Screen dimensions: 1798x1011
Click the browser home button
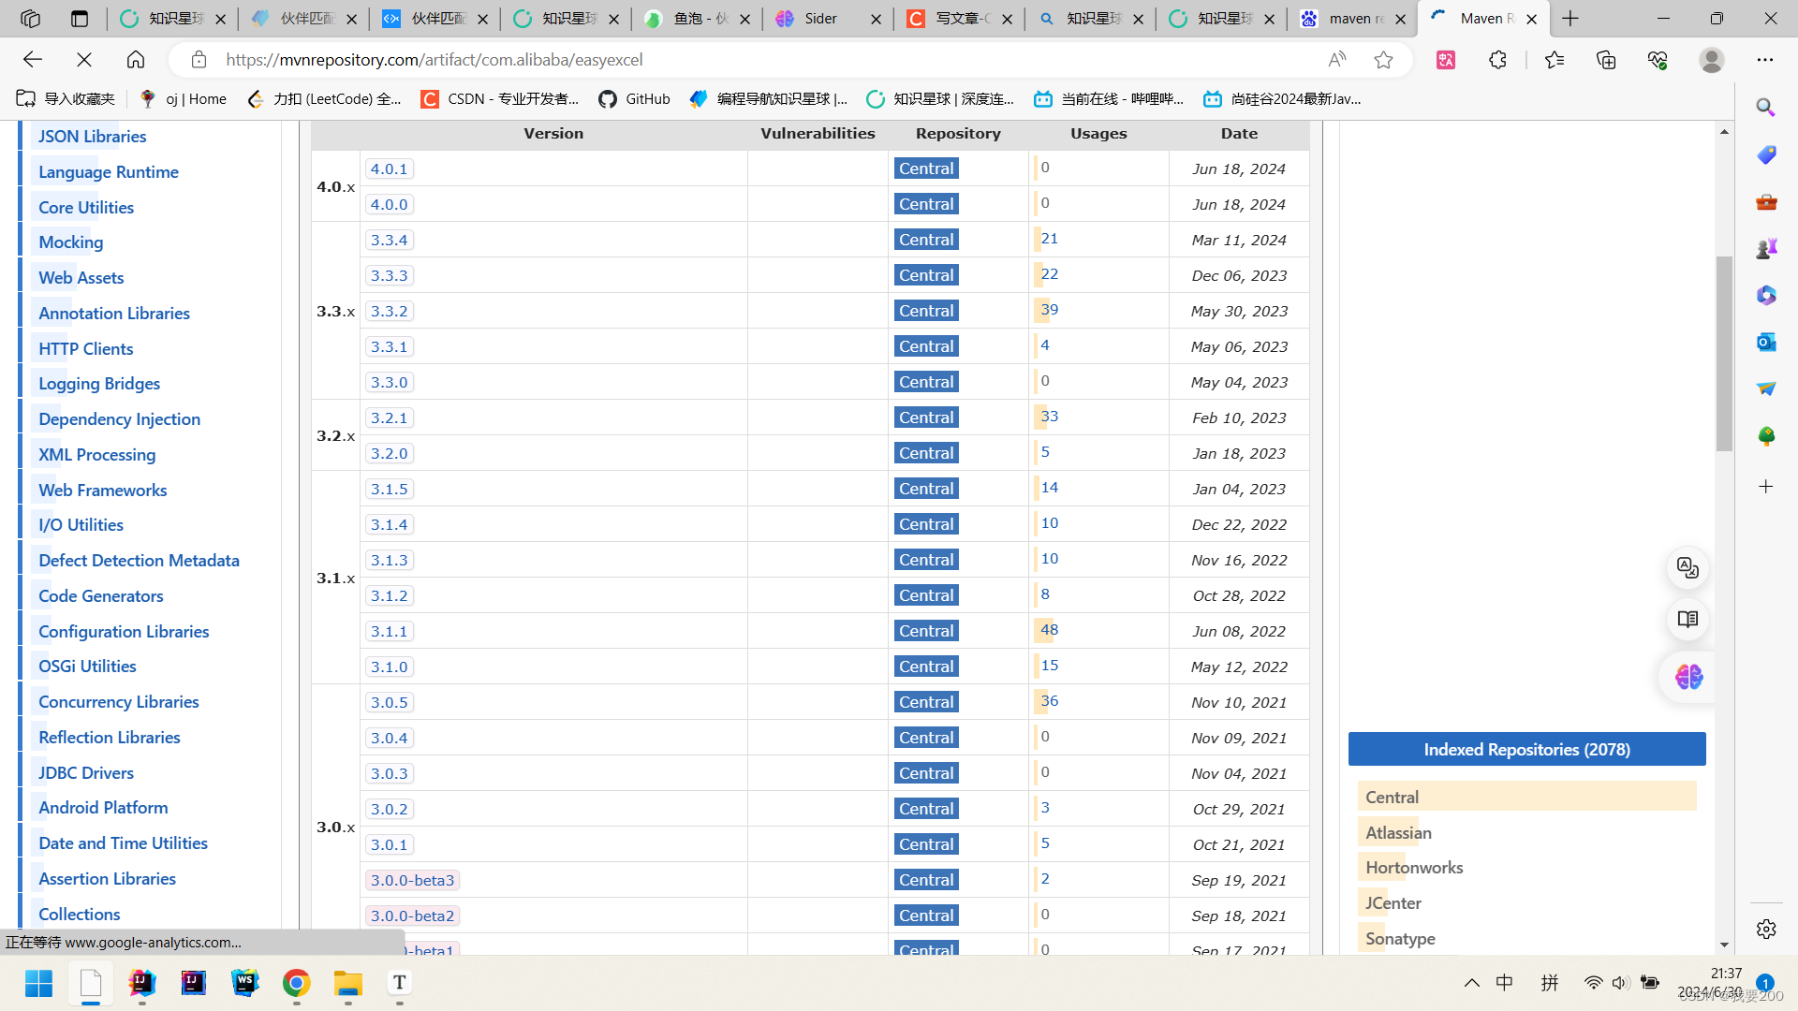(x=136, y=60)
